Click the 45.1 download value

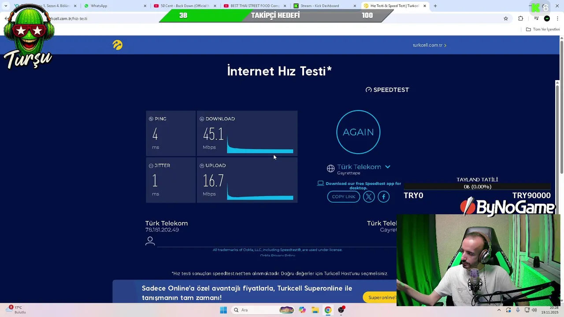click(x=213, y=134)
